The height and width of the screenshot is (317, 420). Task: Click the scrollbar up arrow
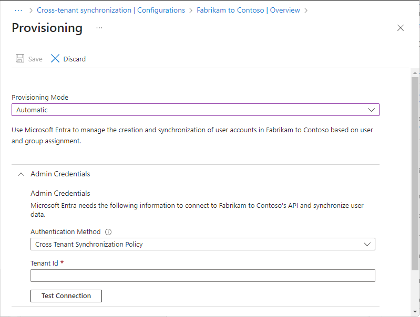(x=415, y=73)
